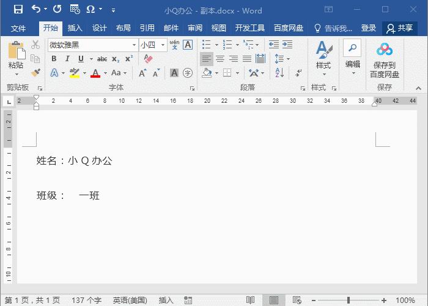Open the 样式 styles gallery button
Image resolution: width=428 pixels, height=306 pixels.
tap(323, 58)
